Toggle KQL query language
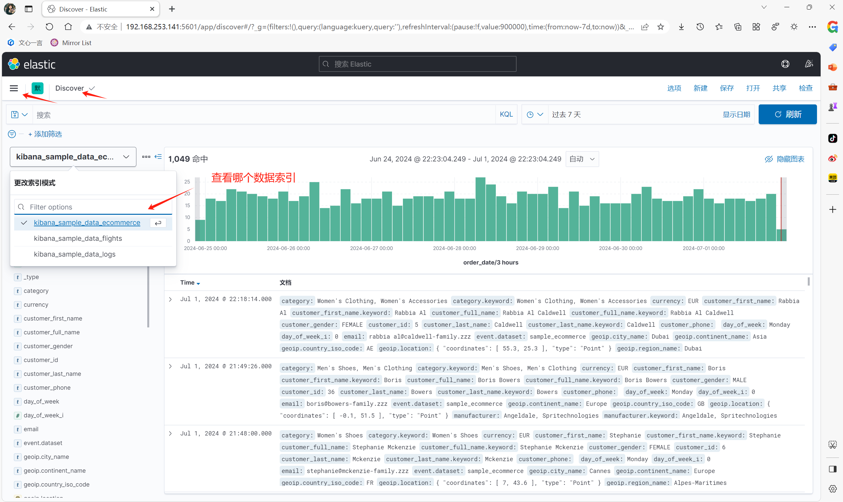The height and width of the screenshot is (502, 843). point(506,114)
